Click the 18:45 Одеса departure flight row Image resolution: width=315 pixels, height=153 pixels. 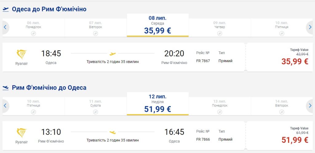click(x=123, y=57)
